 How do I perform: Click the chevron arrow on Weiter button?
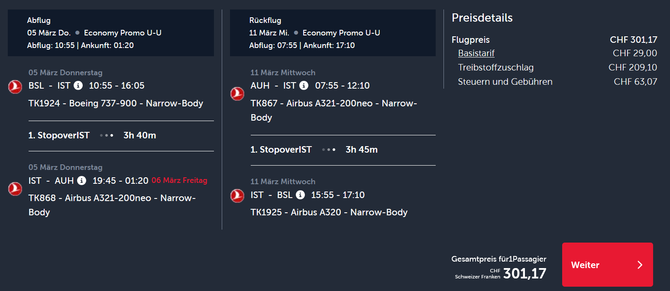click(x=640, y=265)
